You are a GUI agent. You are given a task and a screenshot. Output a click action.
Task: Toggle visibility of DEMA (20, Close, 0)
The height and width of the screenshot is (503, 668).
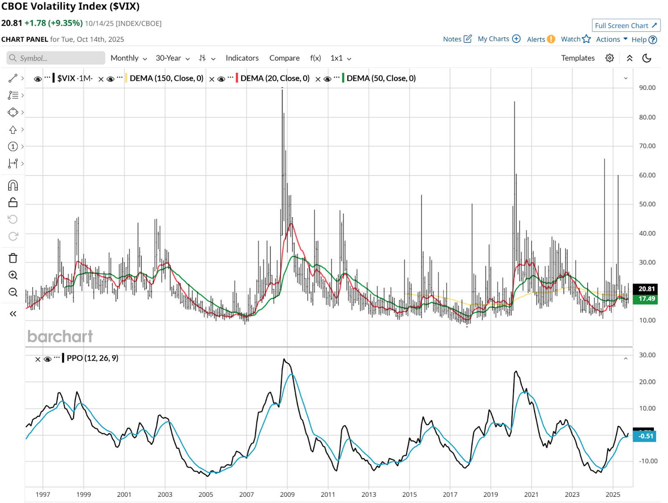pos(221,79)
